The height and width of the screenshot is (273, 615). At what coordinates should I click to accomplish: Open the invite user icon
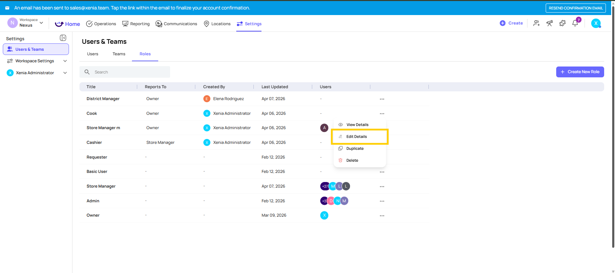point(536,23)
